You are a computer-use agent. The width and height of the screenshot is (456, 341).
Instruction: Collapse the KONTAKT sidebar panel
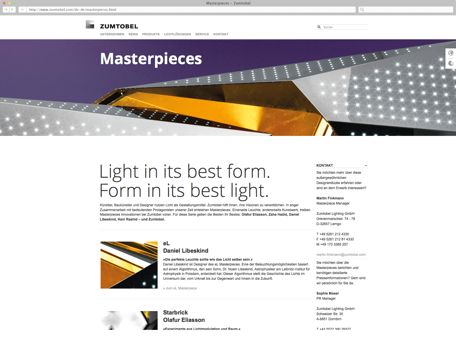[366, 166]
